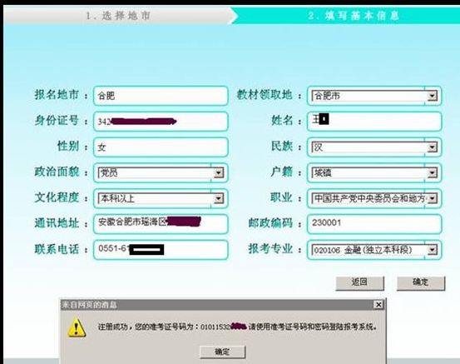Focus the 联系电话 input field
Screen dimensions: 460x364
point(161,250)
